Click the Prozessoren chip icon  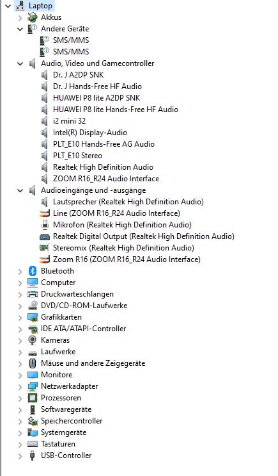pyautogui.click(x=33, y=398)
